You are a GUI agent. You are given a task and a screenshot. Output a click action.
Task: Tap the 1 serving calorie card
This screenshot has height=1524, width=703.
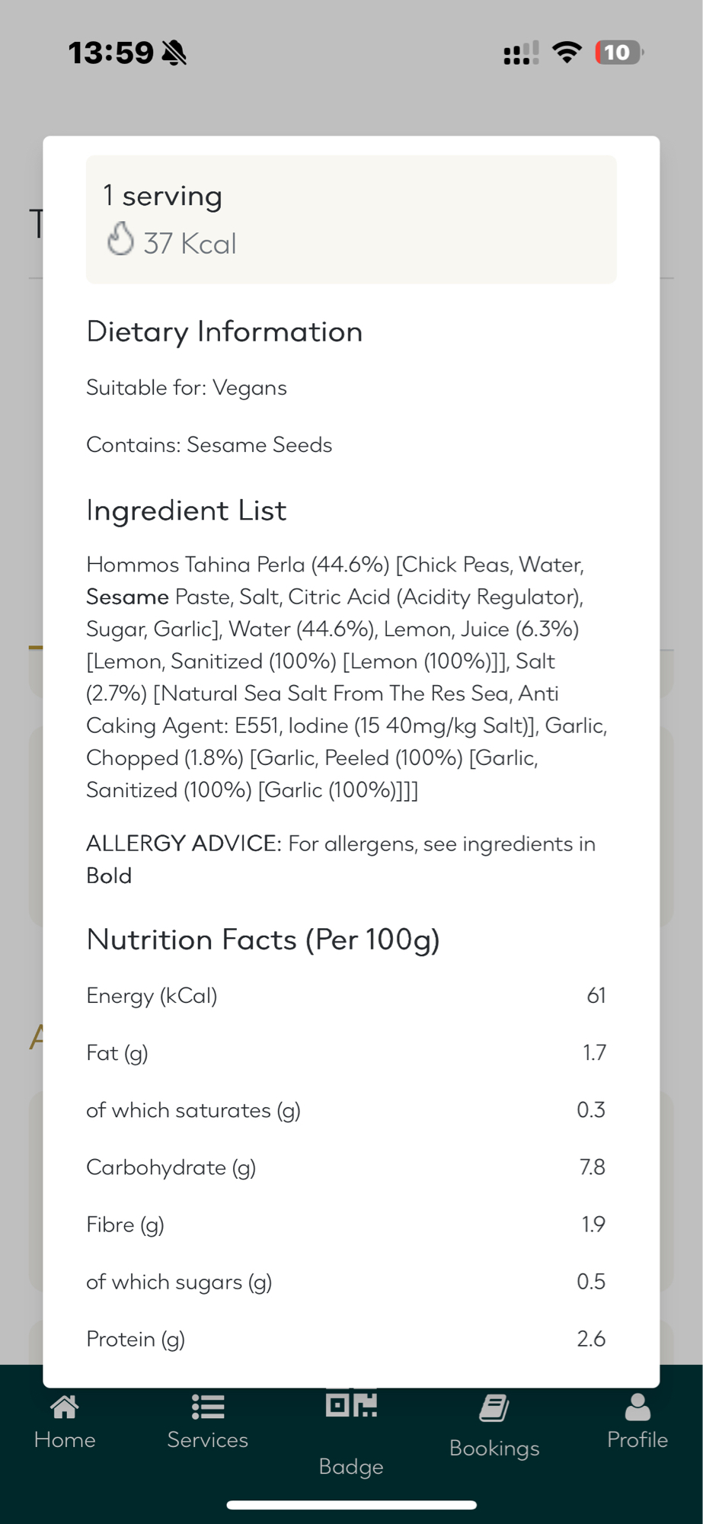click(351, 219)
